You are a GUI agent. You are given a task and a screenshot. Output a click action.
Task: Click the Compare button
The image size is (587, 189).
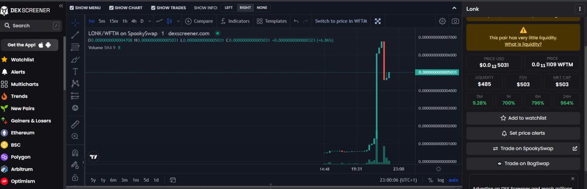tap(199, 21)
